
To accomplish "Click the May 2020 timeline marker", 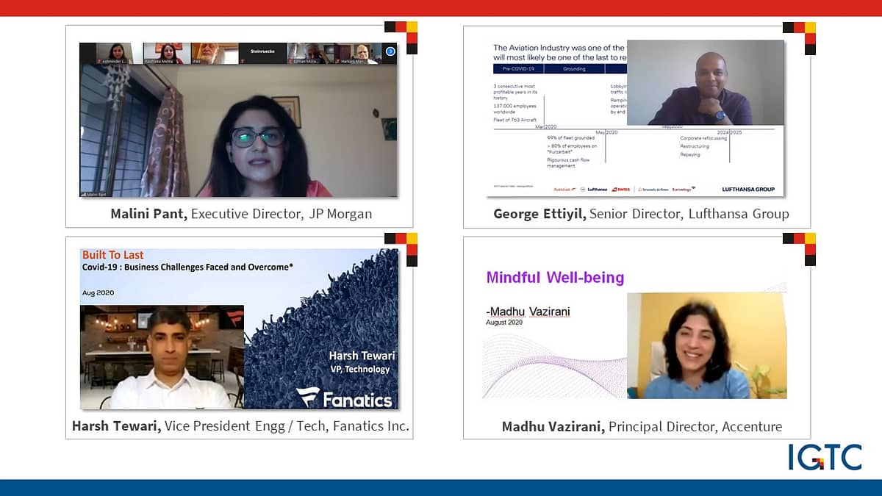I will (606, 132).
